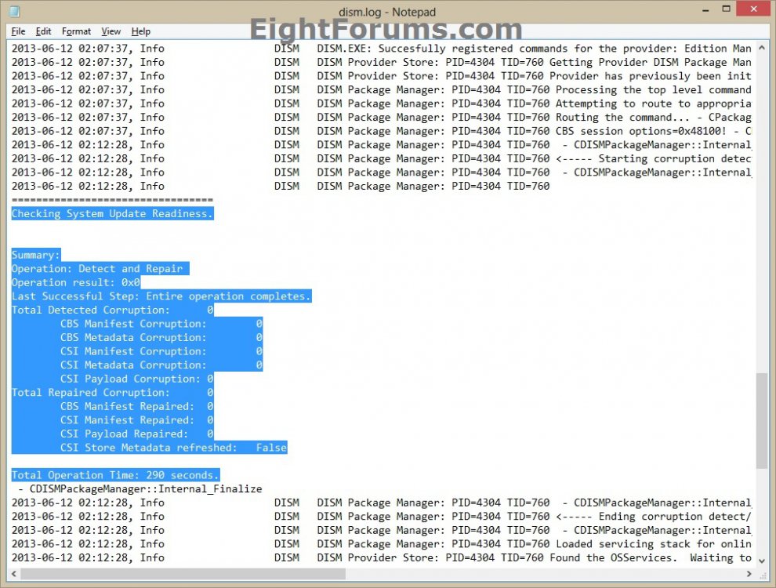Click 'CSI Manifest Corruption' line
Viewport: 776px width, 588px height.
pyautogui.click(x=161, y=351)
